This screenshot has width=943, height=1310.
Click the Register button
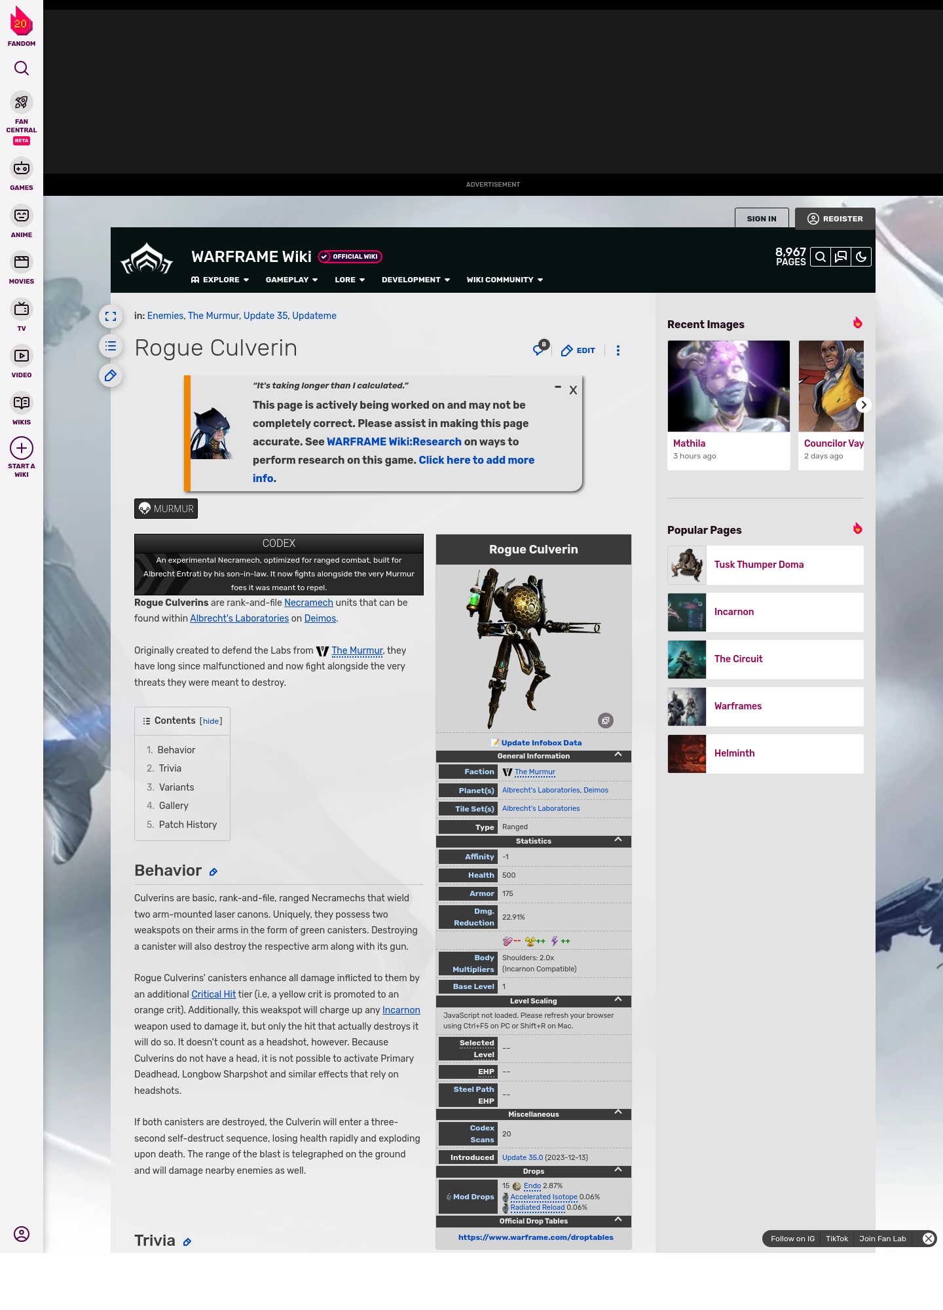(835, 219)
